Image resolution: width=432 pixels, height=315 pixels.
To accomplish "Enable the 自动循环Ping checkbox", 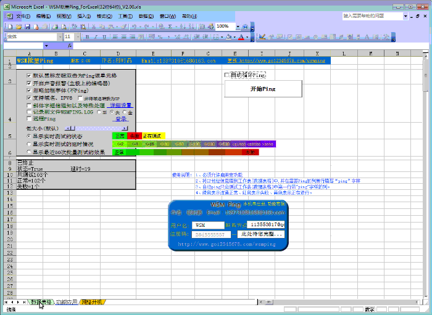I will point(226,75).
